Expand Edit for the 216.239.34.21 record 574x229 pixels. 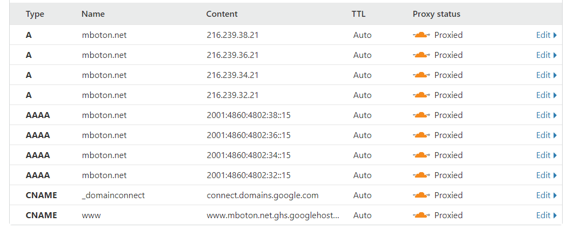click(546, 75)
